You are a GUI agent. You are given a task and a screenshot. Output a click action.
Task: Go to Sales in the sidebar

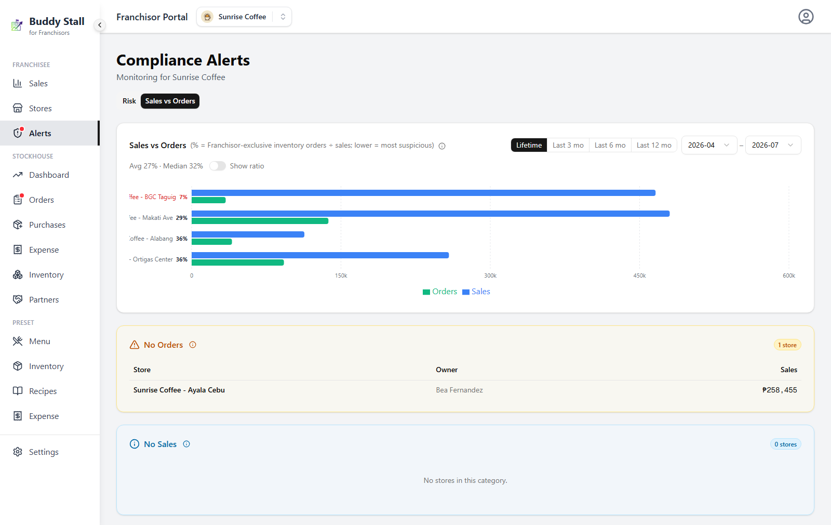[x=50, y=83]
